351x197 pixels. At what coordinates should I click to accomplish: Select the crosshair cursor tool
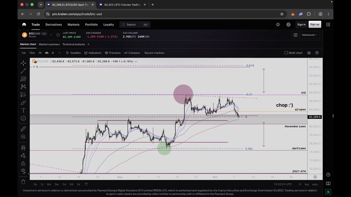pos(23,63)
